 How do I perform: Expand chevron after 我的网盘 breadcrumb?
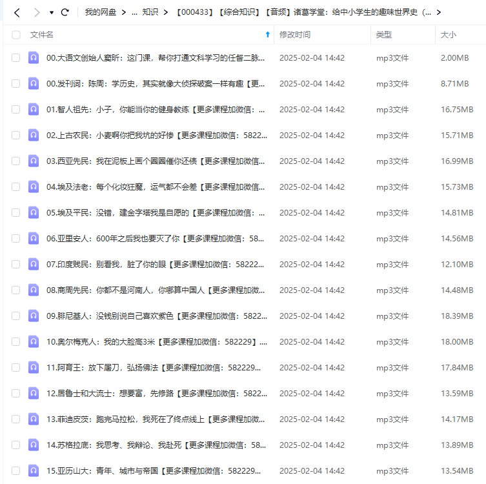tap(124, 12)
